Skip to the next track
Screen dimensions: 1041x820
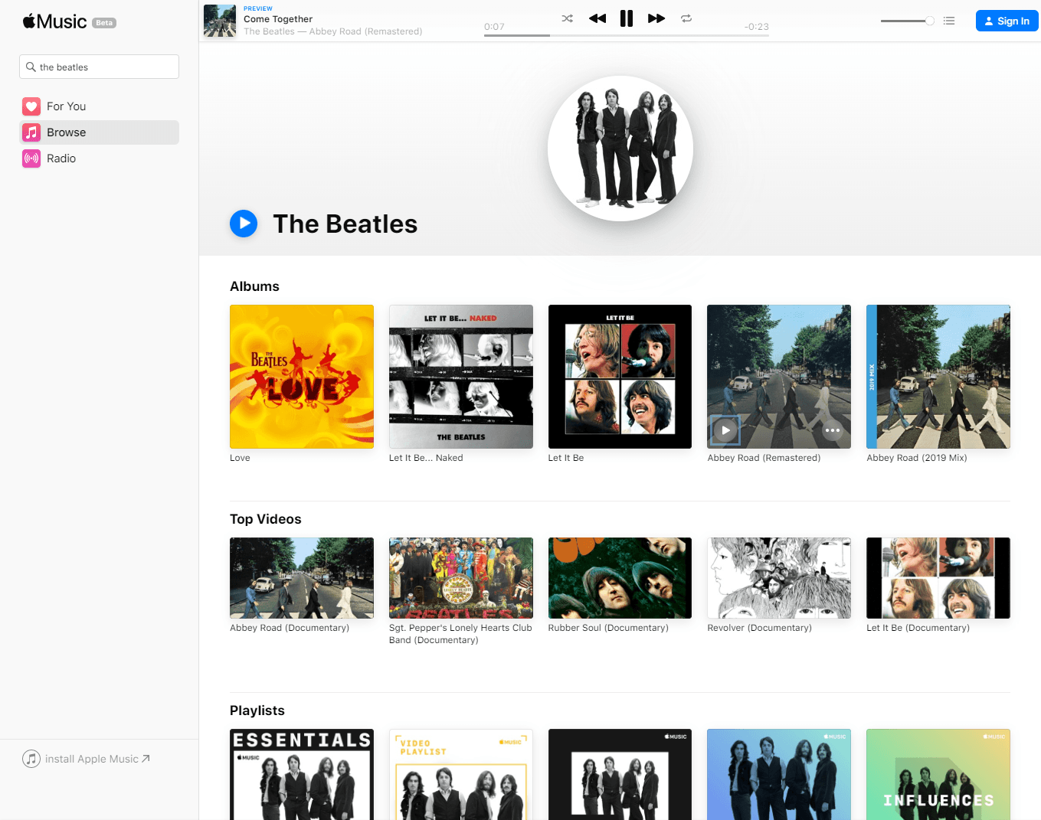[656, 18]
